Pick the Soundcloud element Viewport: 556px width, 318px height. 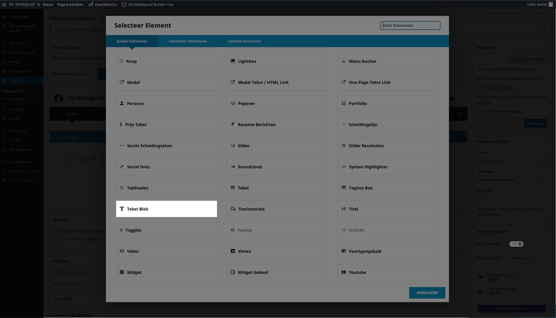click(277, 167)
